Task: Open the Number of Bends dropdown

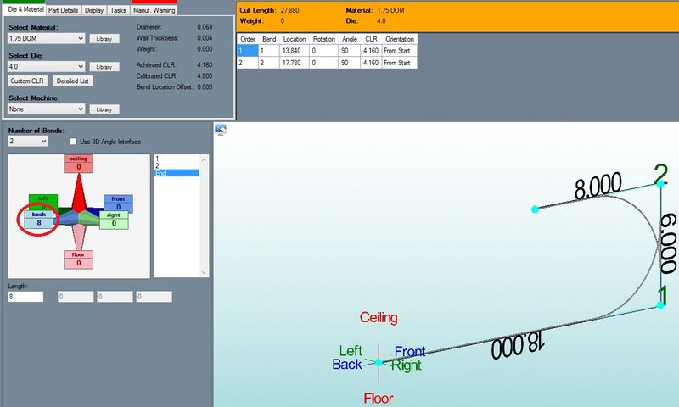Action: (28, 142)
